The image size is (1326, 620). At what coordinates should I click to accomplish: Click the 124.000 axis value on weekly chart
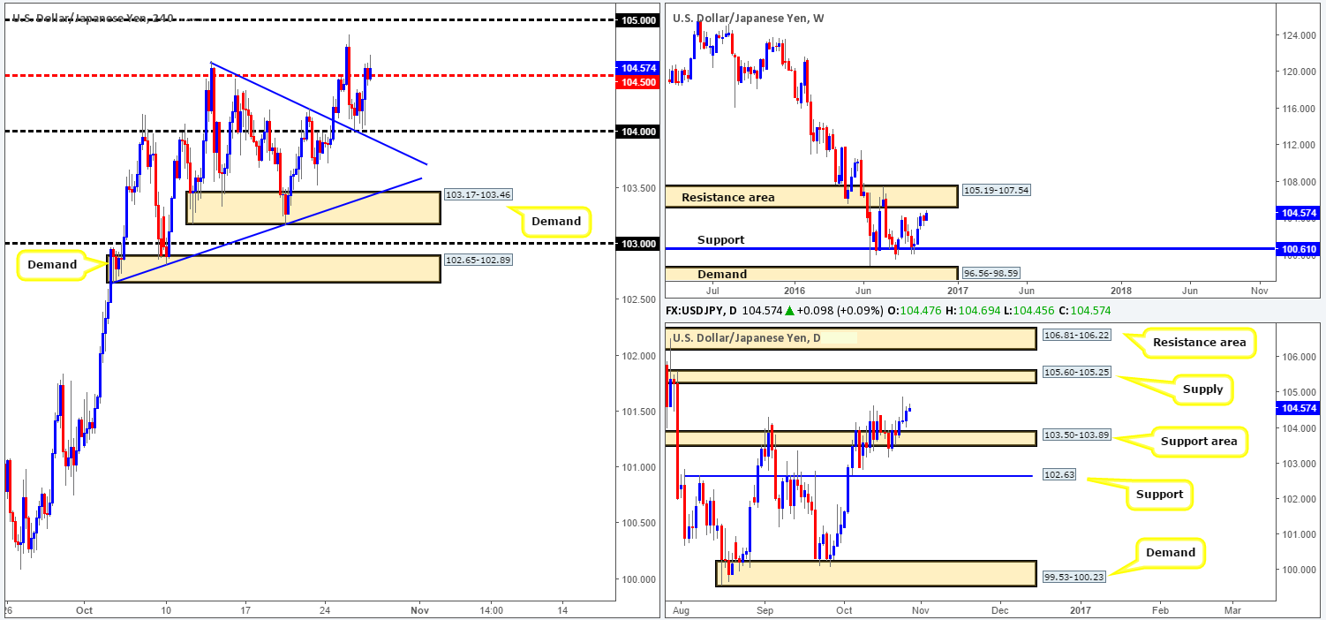pyautogui.click(x=1298, y=35)
